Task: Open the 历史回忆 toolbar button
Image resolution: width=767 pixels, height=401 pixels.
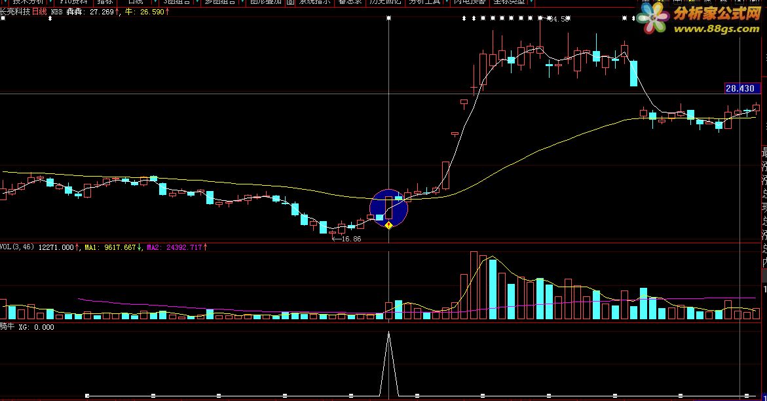Action: point(385,2)
